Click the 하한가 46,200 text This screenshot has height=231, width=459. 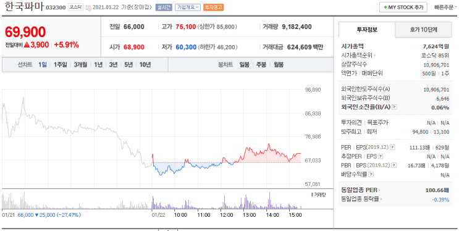[x=217, y=47]
